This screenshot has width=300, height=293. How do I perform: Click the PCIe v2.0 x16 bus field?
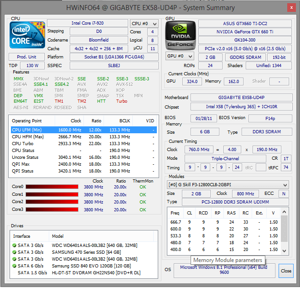pos(245,49)
